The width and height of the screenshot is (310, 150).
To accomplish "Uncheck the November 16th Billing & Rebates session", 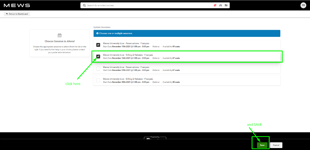I will point(98,57).
